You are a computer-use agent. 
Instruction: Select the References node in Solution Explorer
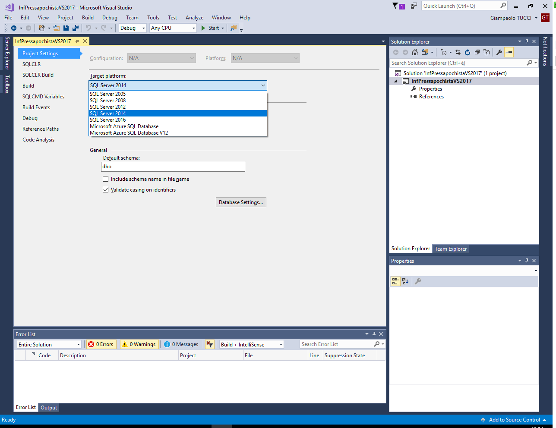(x=431, y=97)
